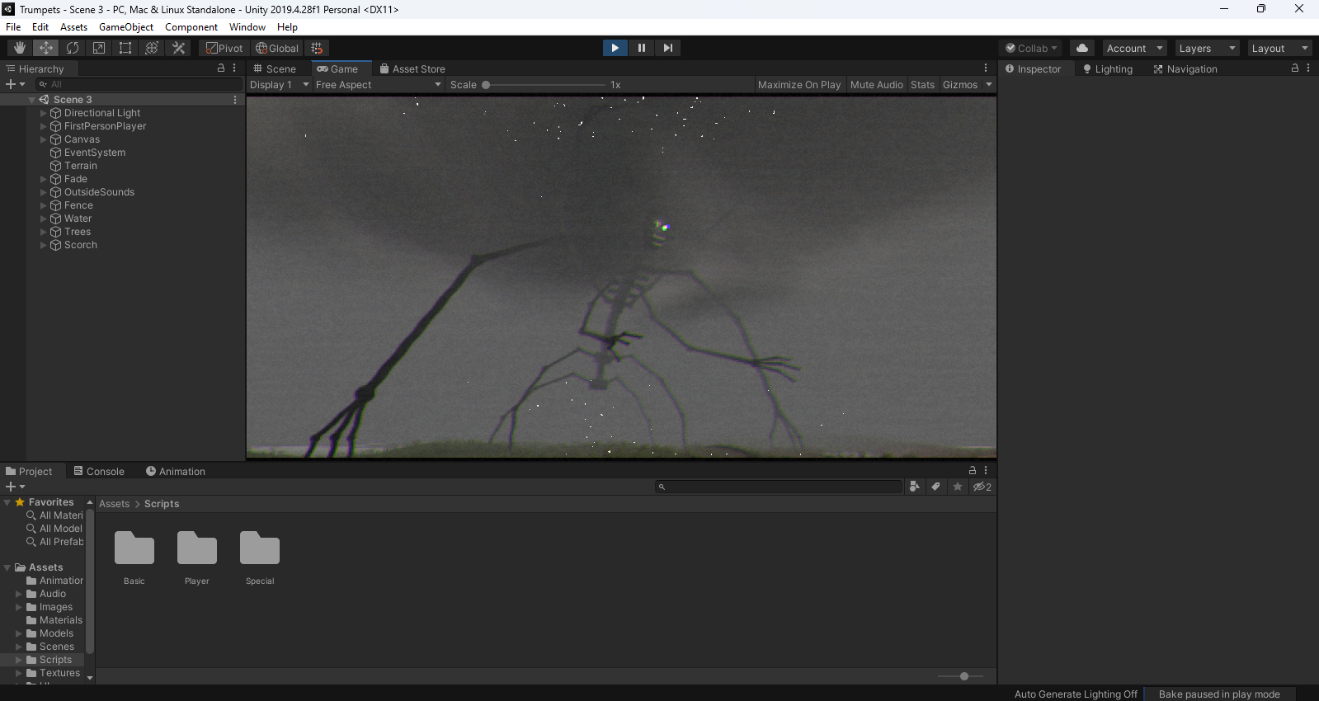Switch to the Scene tab
Viewport: 1319px width, 701px height.
[275, 69]
